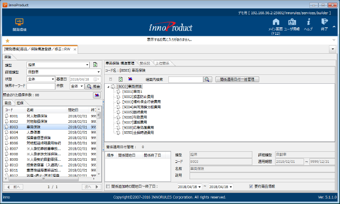Click the 開始日 column header
Image resolution: width=340 pixels, height=204 pixels.
pyautogui.click(x=78, y=110)
